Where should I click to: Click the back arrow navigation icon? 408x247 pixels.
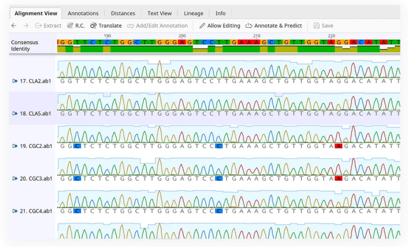[x=14, y=26]
